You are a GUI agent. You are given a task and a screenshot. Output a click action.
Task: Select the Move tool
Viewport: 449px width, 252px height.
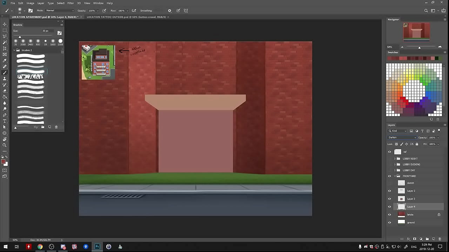(5, 24)
